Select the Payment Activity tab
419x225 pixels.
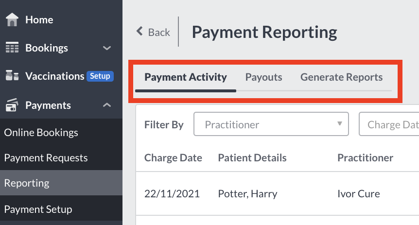pos(186,77)
